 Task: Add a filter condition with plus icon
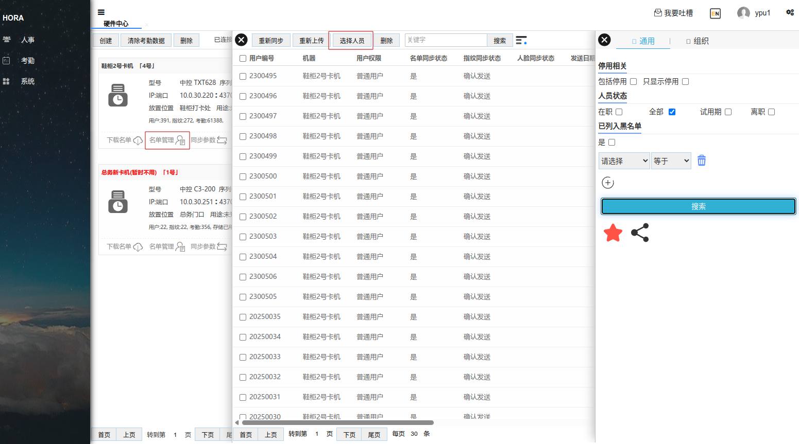(x=608, y=183)
